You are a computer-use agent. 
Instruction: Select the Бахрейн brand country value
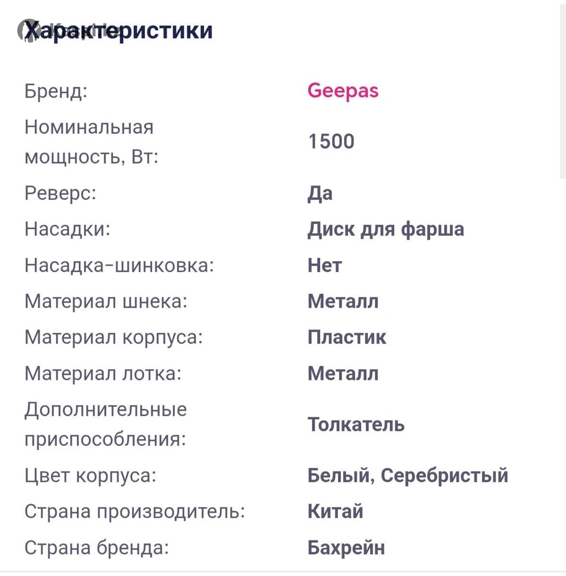[346, 547]
